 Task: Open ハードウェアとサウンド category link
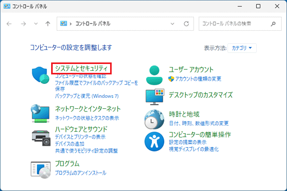(x=81, y=129)
